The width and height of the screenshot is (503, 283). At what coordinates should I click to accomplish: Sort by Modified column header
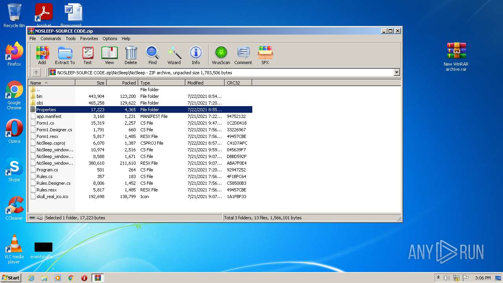point(205,83)
